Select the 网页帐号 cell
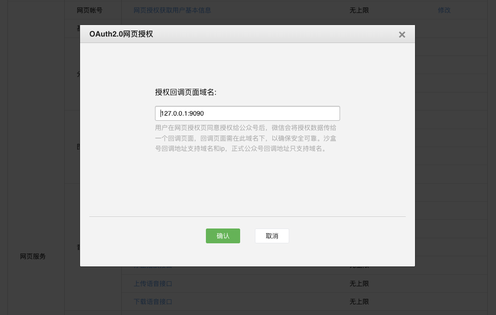496x315 pixels. [89, 10]
